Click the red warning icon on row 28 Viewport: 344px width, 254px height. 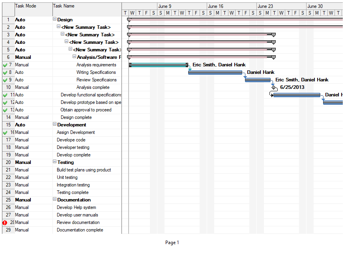[x=5, y=223]
